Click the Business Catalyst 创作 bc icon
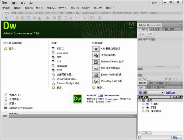 [96, 62]
